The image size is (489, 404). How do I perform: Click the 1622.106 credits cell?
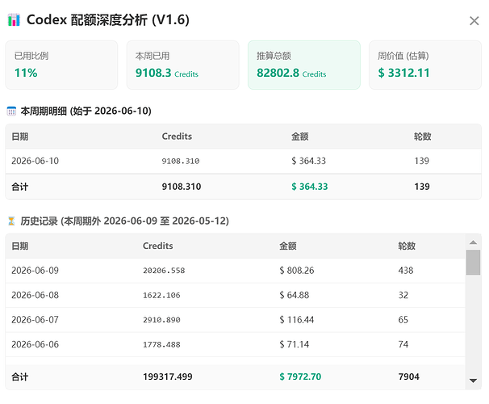tap(161, 296)
